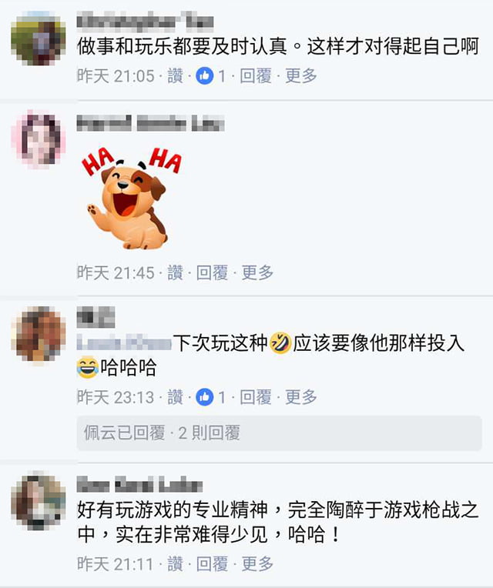Viewport: 493px width, 588px height.
Task: Expand the 佩云已回覆 2 則回覆 thread
Action: [x=279, y=433]
